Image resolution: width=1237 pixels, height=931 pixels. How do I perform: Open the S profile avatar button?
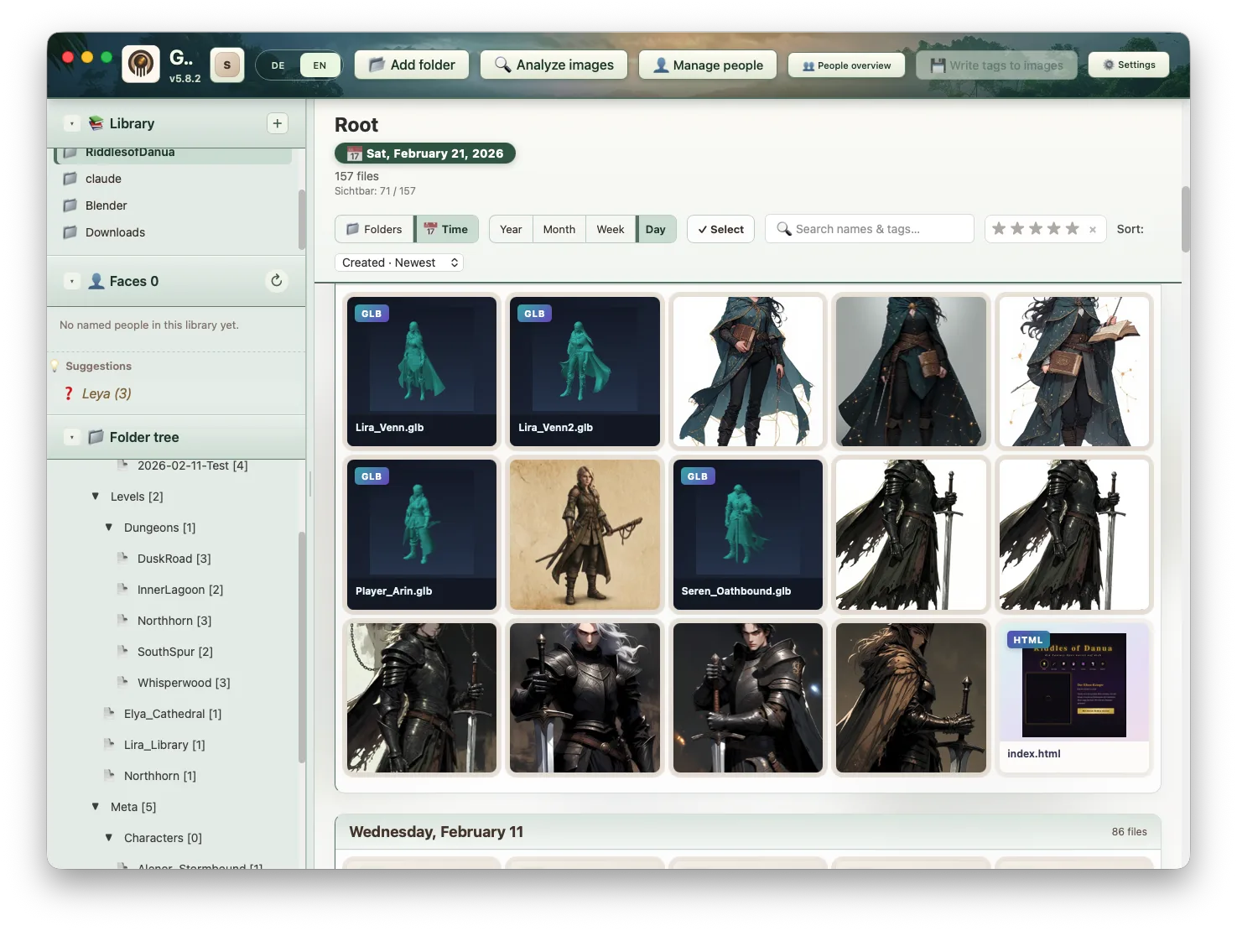[x=226, y=65]
